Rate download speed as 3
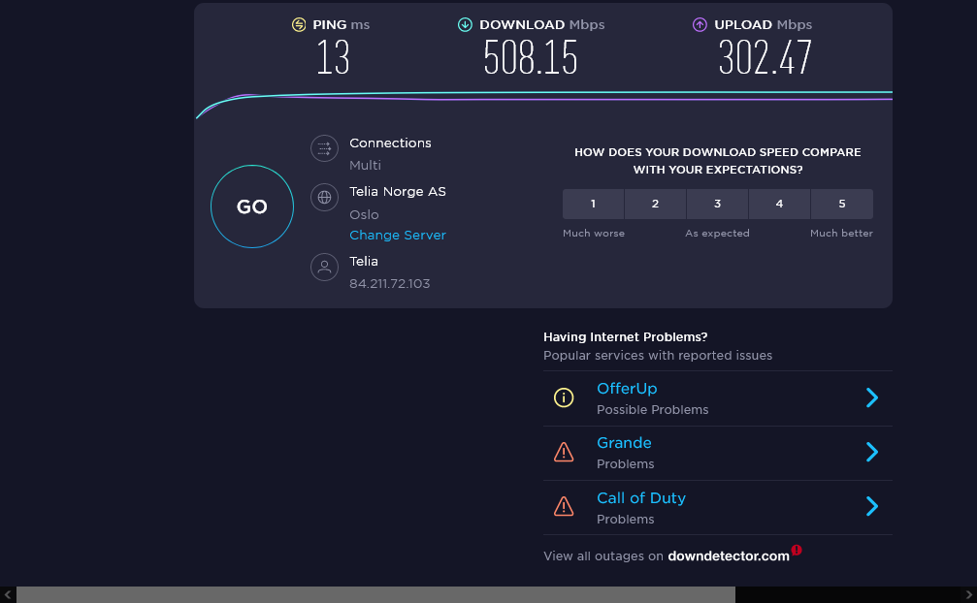 717,204
